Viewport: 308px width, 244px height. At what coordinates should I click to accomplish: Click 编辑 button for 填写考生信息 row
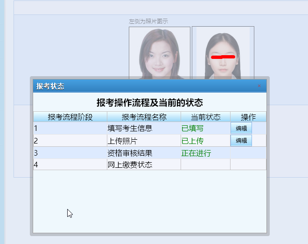coord(241,128)
